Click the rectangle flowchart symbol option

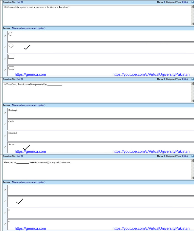click(11, 56)
